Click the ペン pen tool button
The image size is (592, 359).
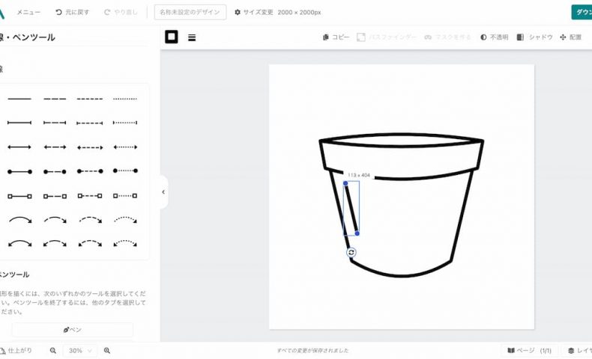point(72,330)
